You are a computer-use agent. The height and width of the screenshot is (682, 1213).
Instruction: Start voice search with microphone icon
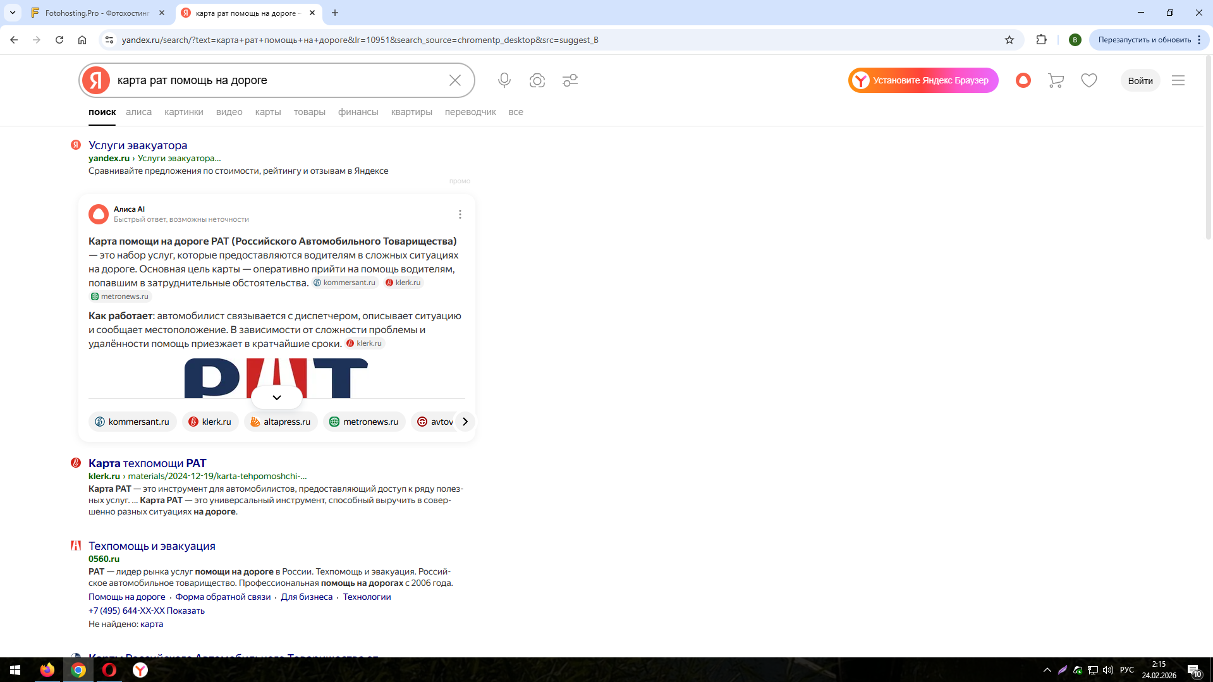click(504, 80)
